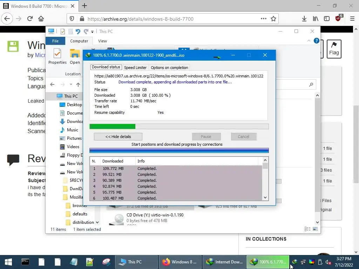Select Videos in Explorer navigation pane
This screenshot has height=269, width=359.
70,147
